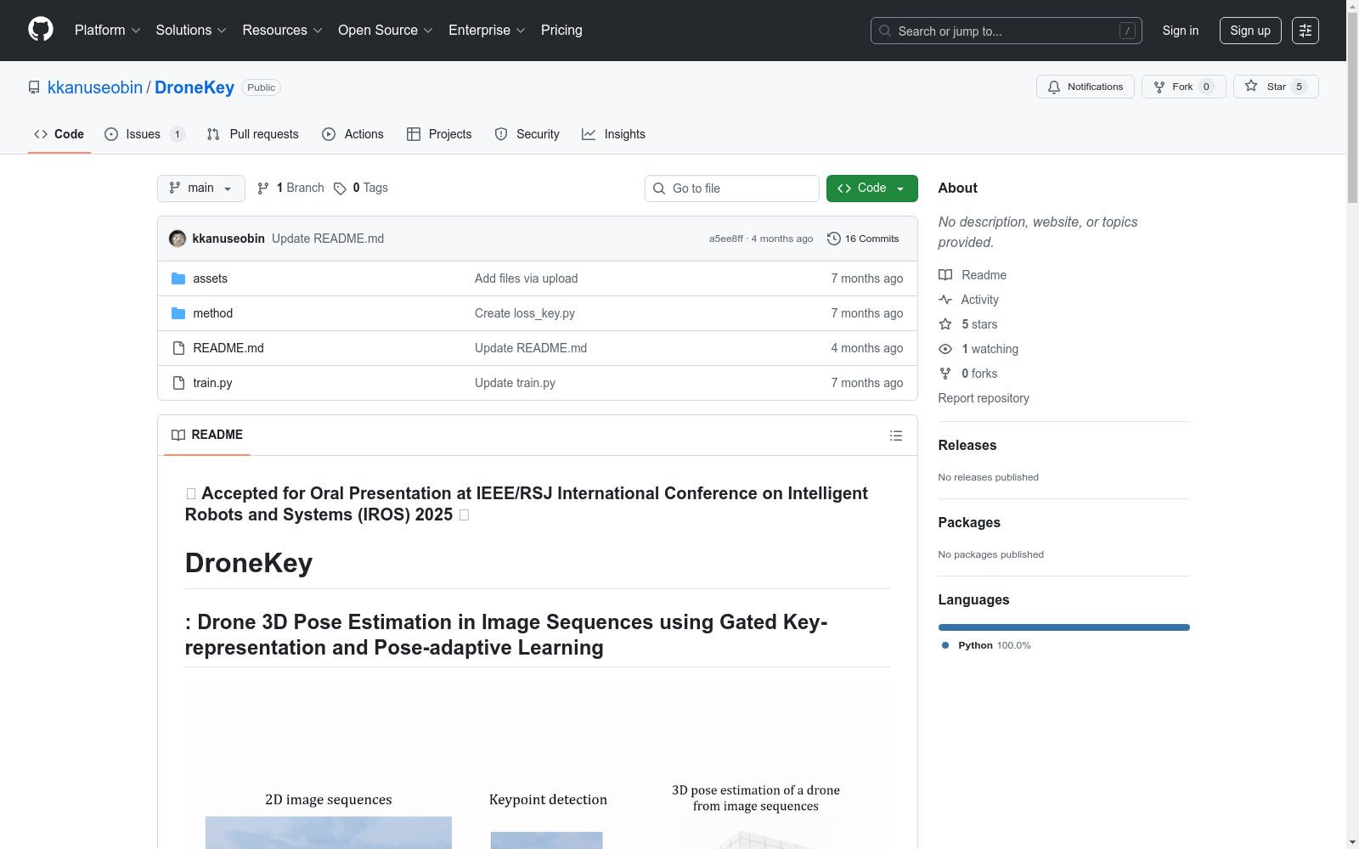Click the method folder icon

(178, 313)
